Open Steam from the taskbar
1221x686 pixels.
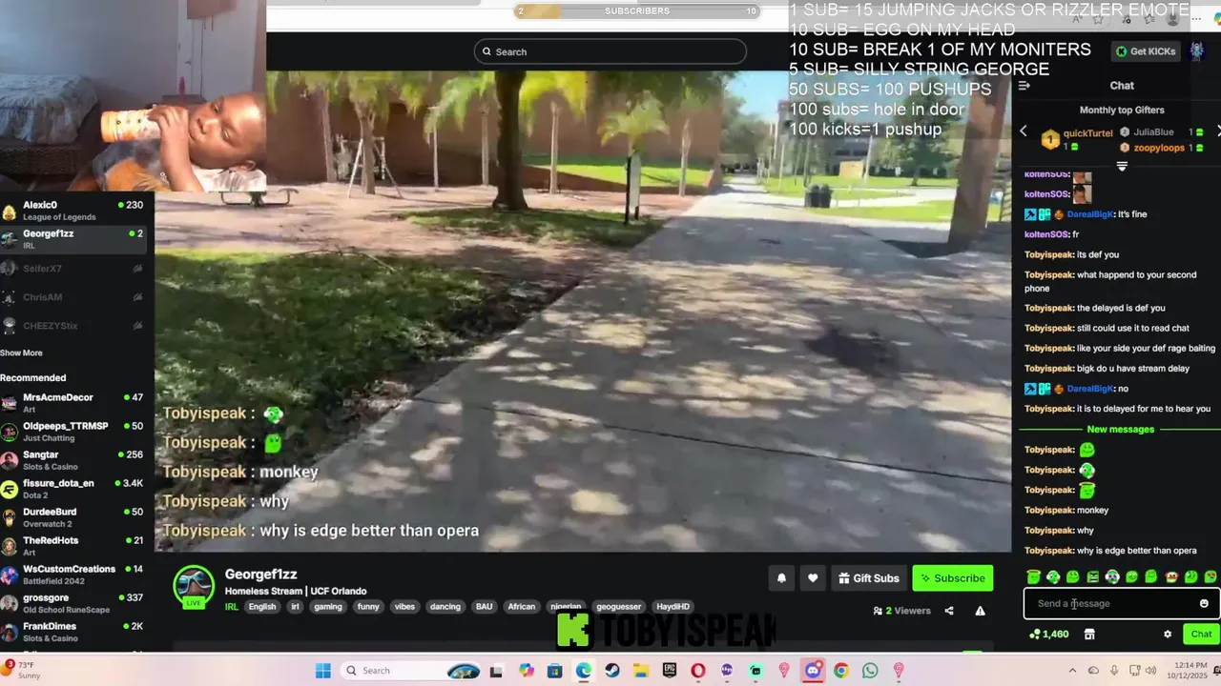click(x=612, y=671)
